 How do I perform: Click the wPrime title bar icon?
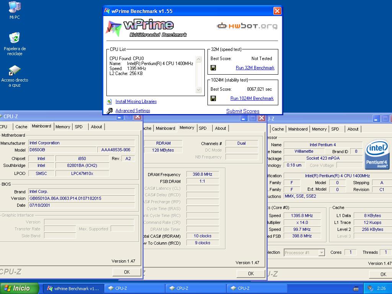pyautogui.click(x=107, y=11)
